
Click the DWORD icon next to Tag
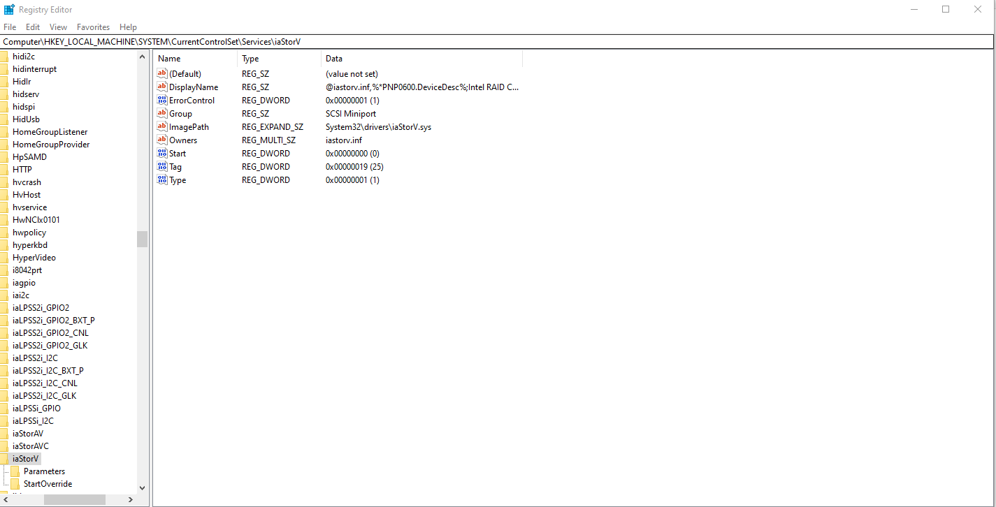[x=161, y=166]
